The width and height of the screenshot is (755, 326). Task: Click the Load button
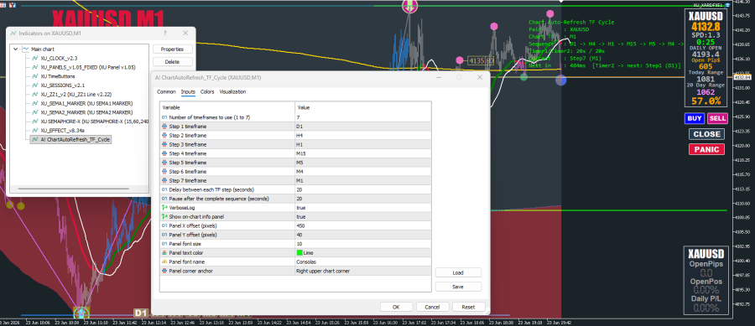(458, 272)
